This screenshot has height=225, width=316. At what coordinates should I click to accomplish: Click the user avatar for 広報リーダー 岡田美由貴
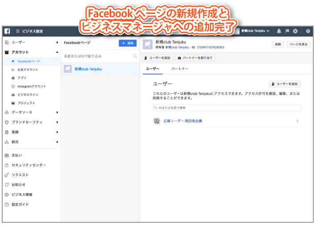(156, 121)
